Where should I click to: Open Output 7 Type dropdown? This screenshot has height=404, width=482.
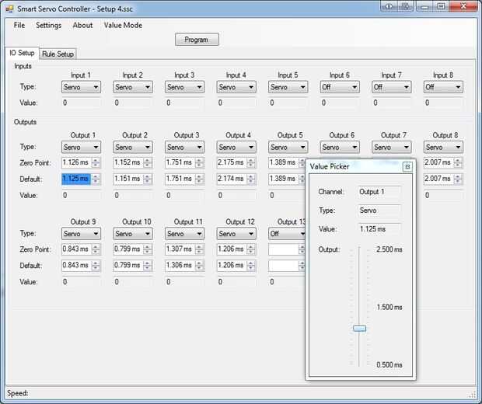391,148
